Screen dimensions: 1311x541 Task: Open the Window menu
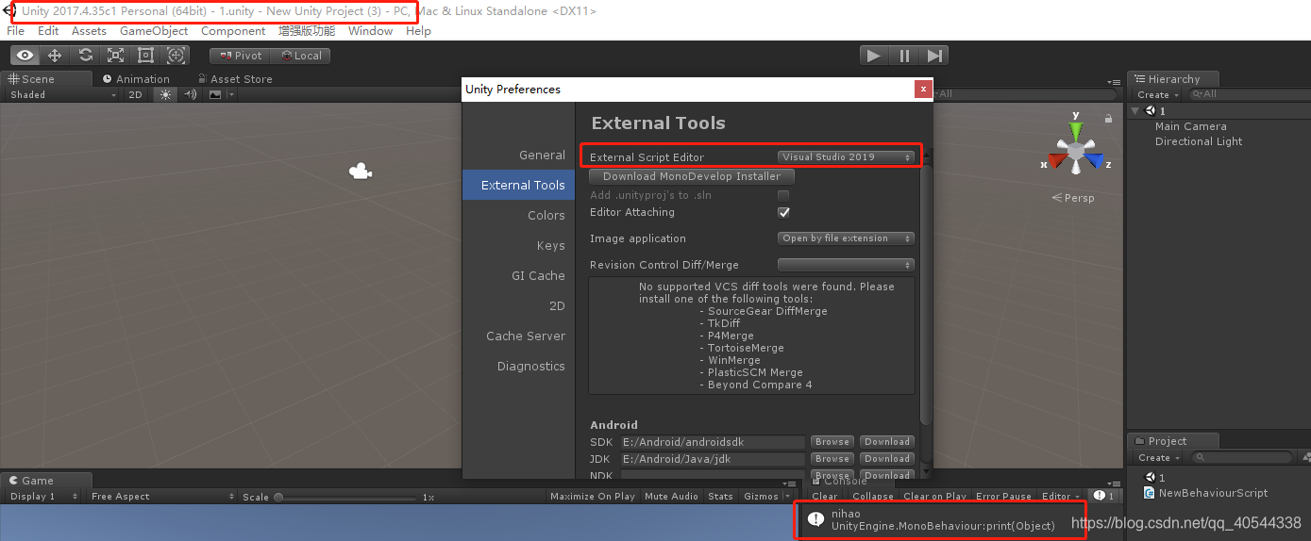point(371,31)
